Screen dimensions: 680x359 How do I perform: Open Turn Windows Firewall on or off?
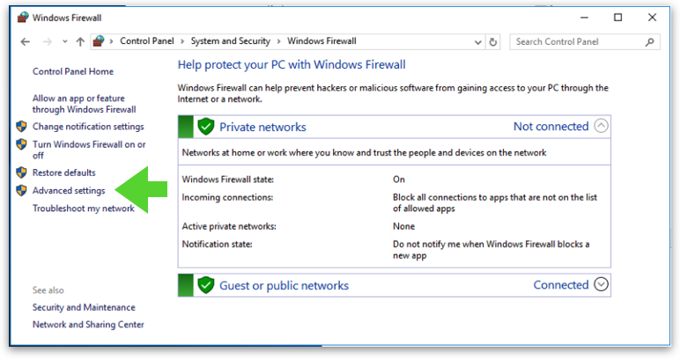(89, 150)
